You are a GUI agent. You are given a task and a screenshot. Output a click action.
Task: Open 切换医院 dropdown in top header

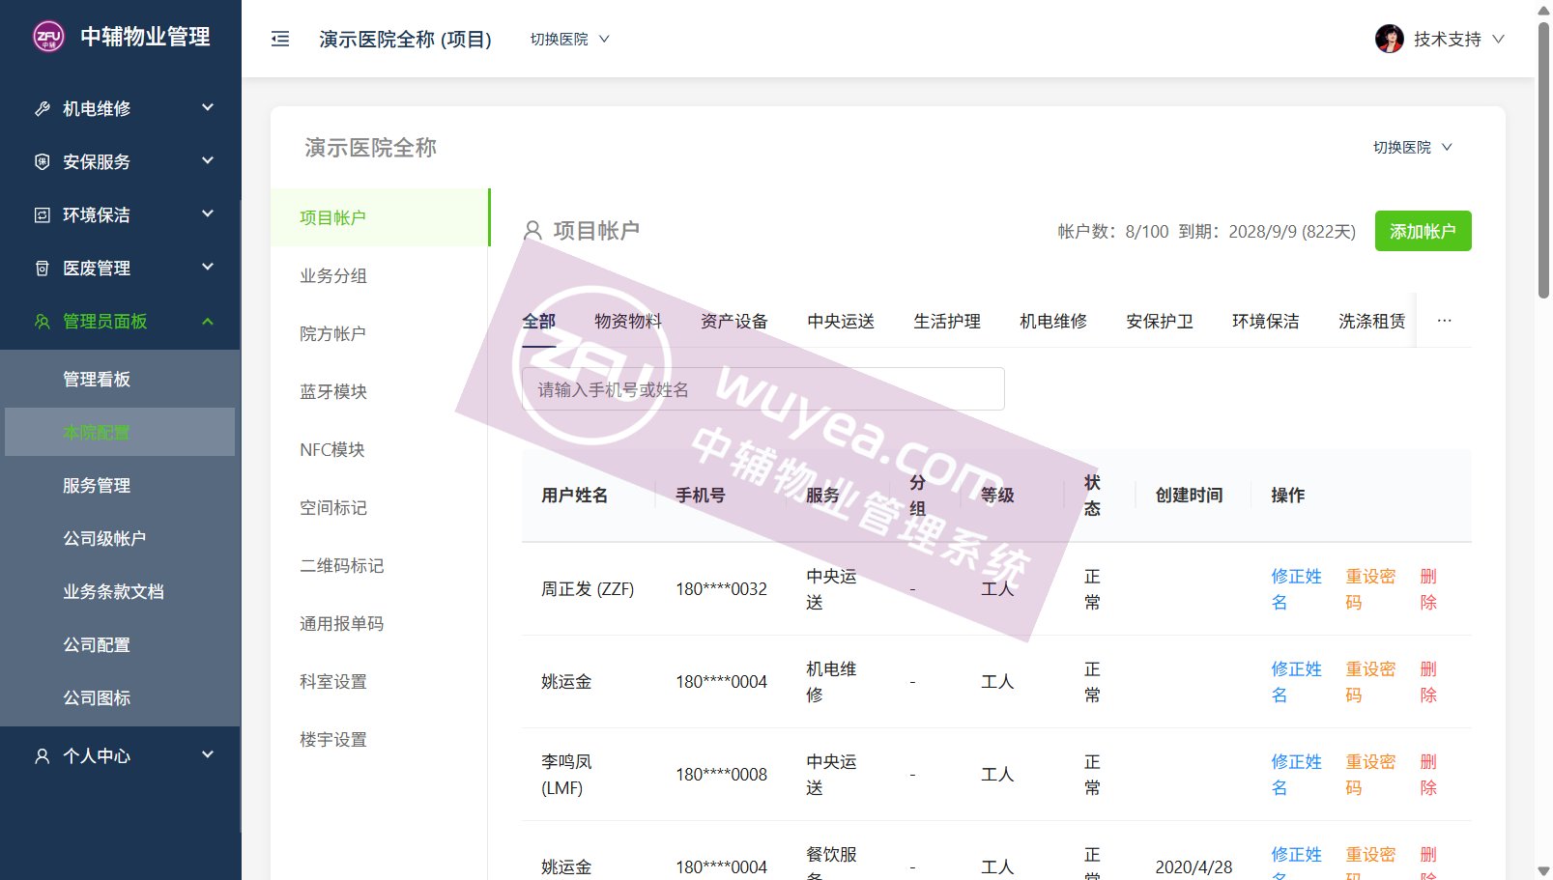coord(569,39)
